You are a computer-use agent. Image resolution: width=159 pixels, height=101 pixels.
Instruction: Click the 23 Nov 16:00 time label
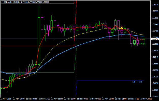tap(134, 99)
